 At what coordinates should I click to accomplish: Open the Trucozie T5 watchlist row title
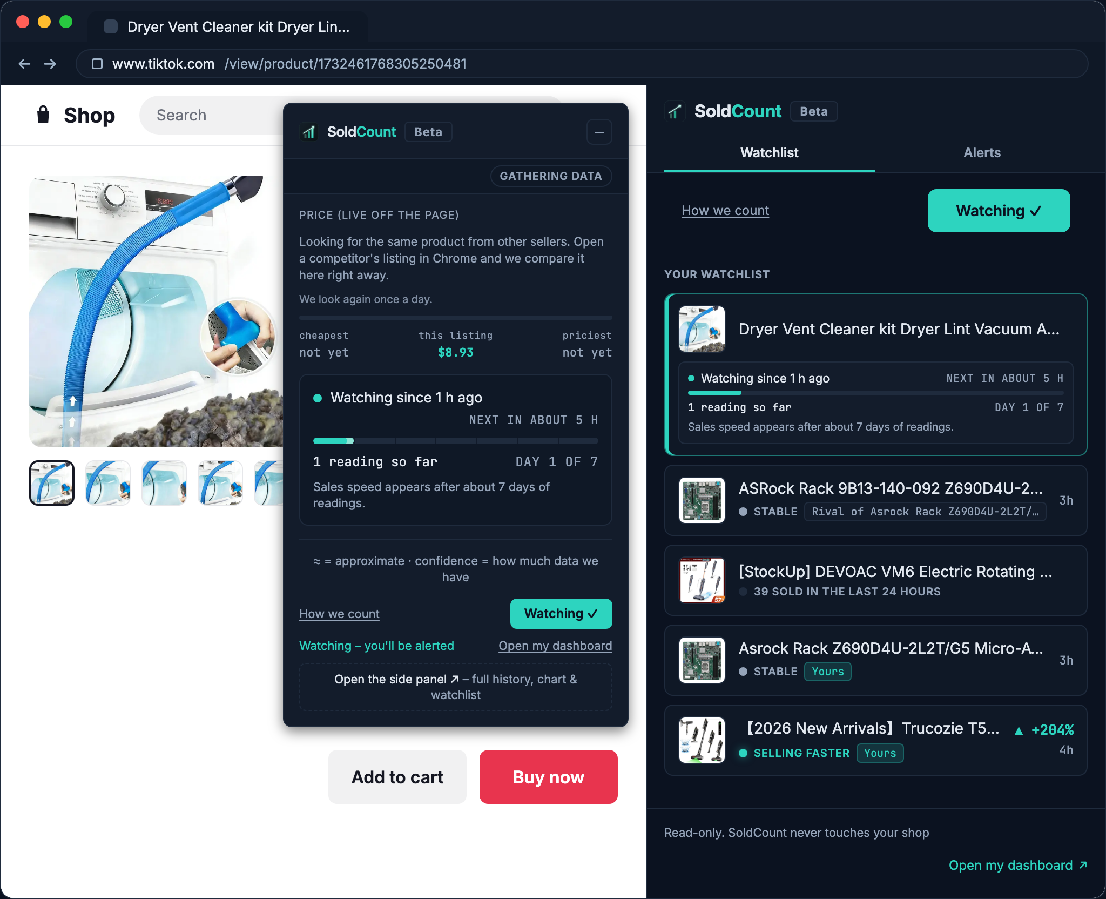click(x=871, y=728)
